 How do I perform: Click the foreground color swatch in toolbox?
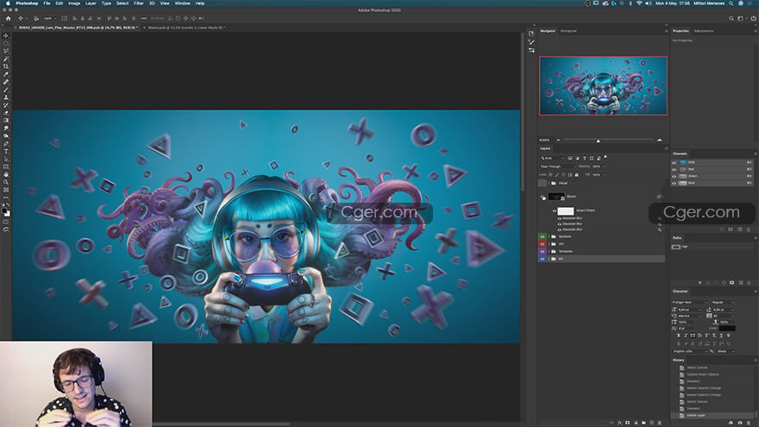click(4, 211)
